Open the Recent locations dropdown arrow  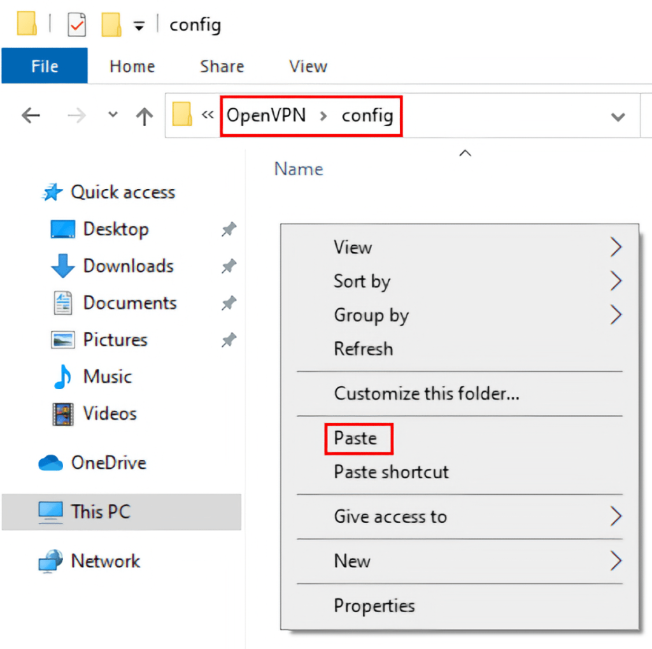click(x=113, y=115)
